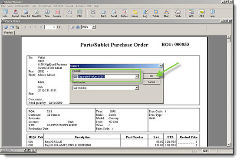Screen dimensions: 240x161
Task: Open the Estimate/RO menu
Action: (x=22, y=6)
